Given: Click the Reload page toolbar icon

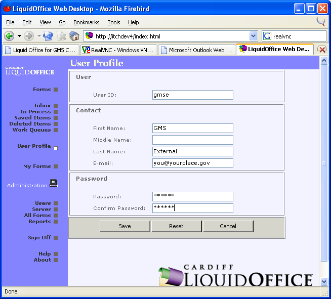Looking at the screenshot, I should coord(48,36).
